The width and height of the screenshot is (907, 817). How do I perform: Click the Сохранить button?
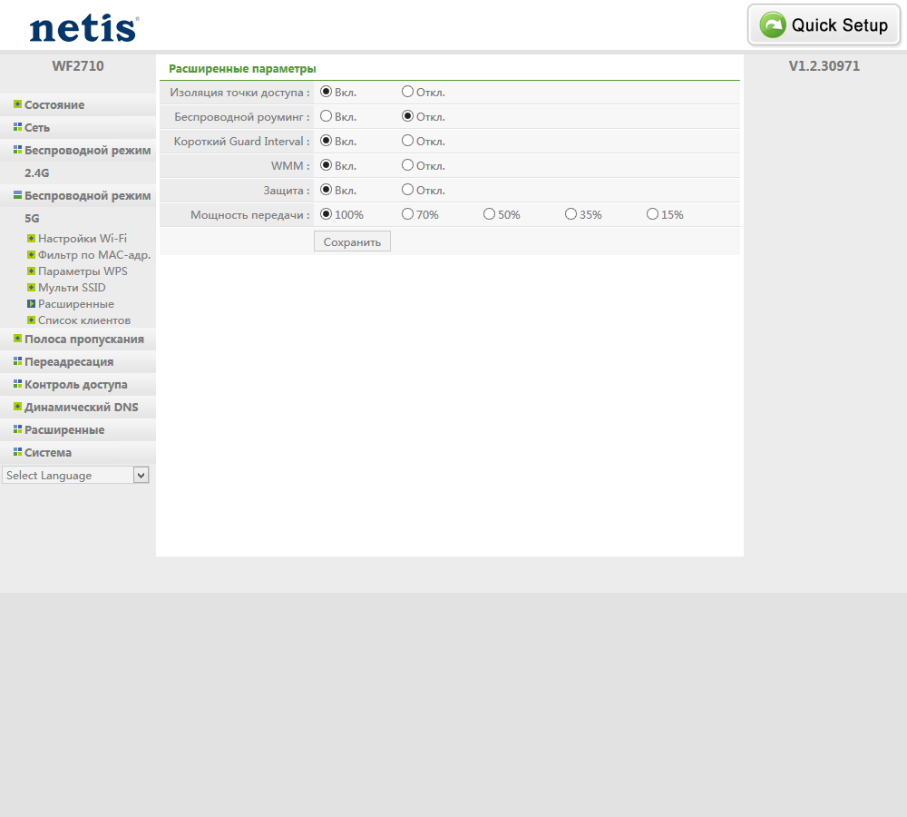pyautogui.click(x=352, y=241)
